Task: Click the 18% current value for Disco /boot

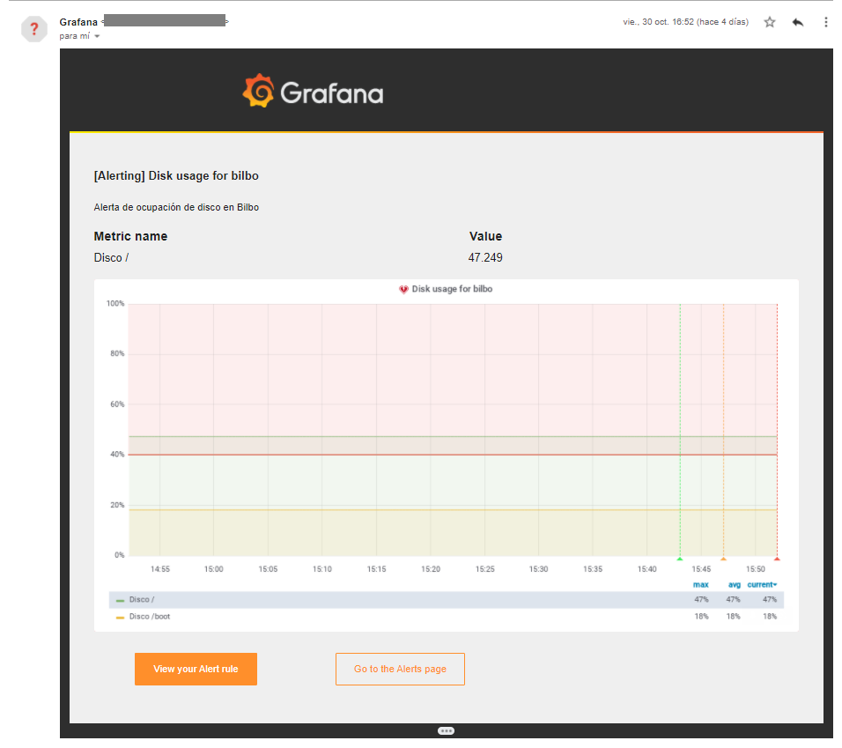Action: [x=770, y=617]
